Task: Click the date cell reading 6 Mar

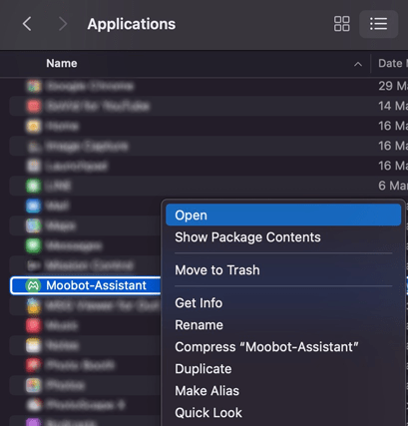Action: click(393, 186)
